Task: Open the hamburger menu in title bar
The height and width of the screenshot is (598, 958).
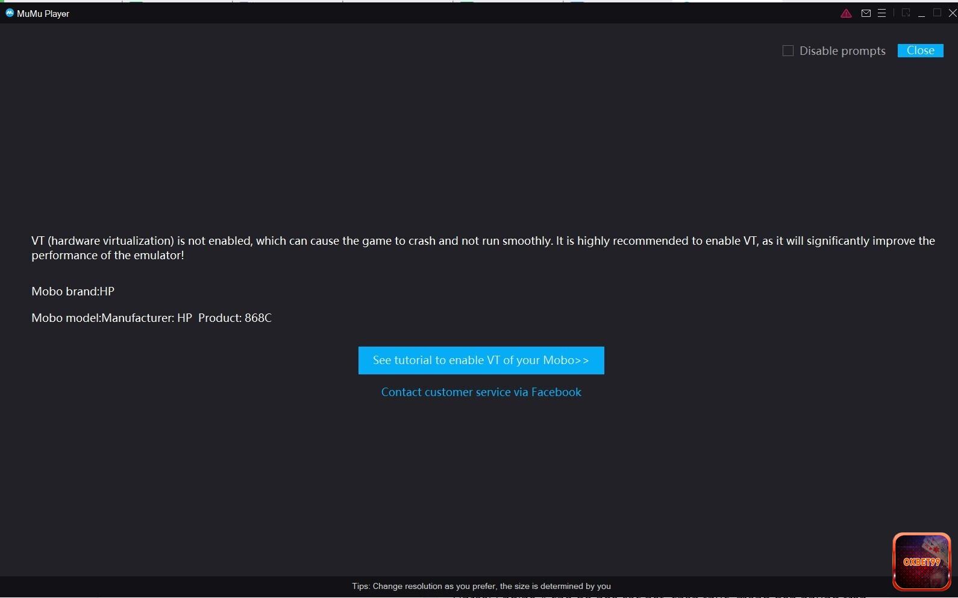Action: click(881, 13)
